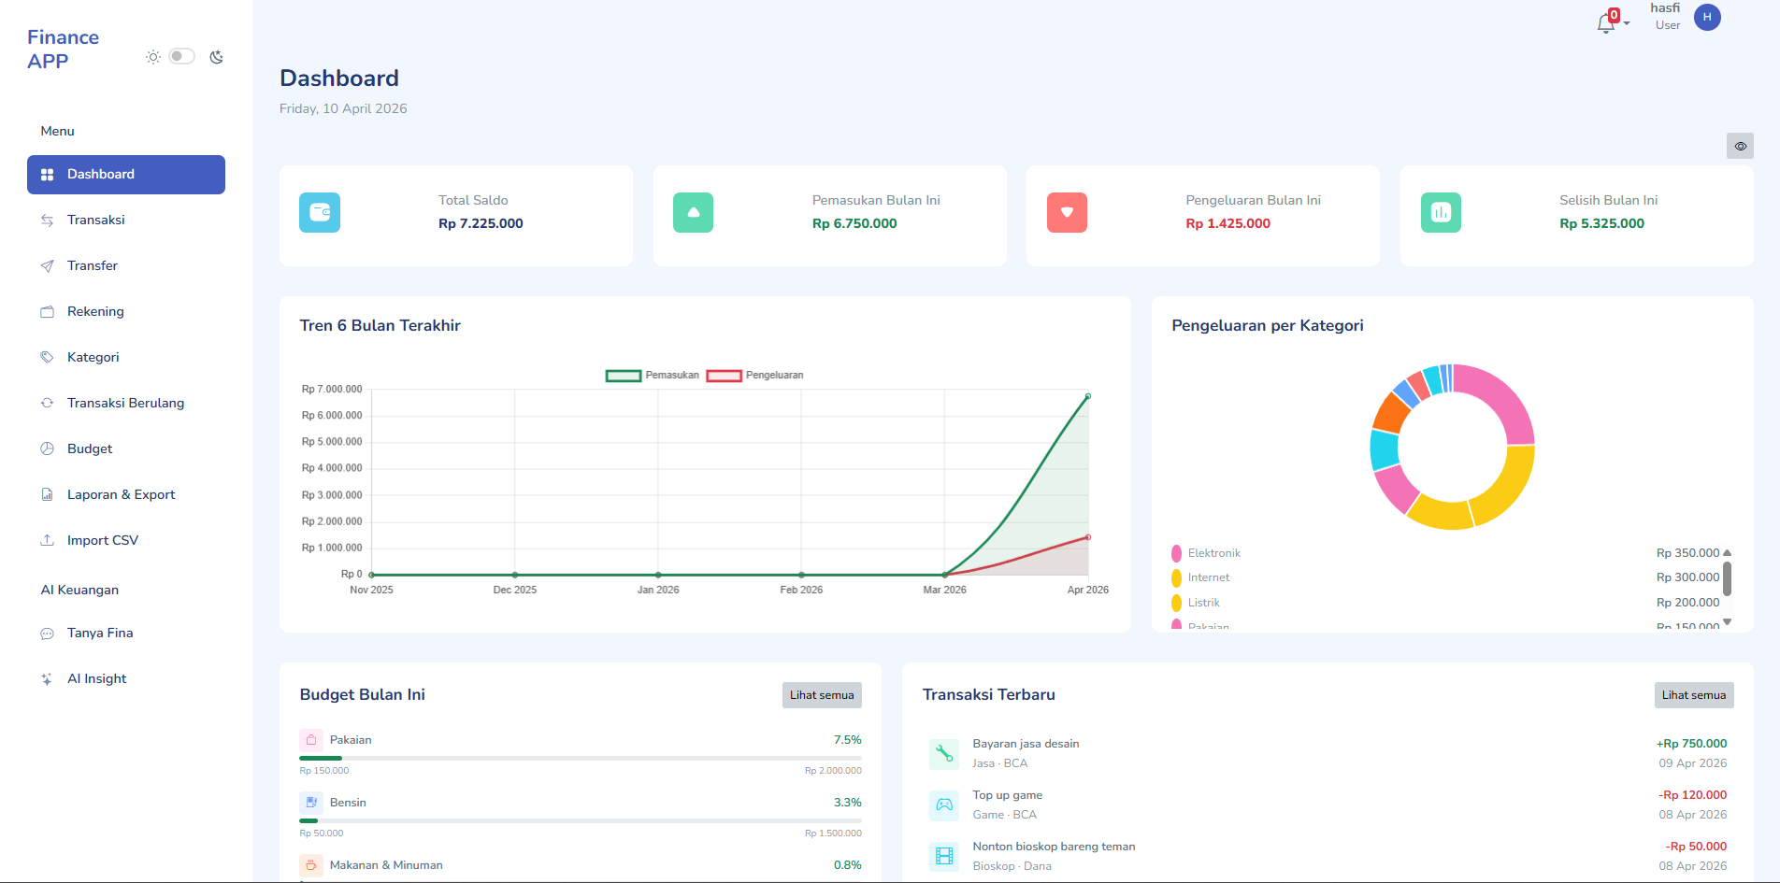The height and width of the screenshot is (883, 1780).
Task: Toggle the dark mode theme switch
Action: 181,57
